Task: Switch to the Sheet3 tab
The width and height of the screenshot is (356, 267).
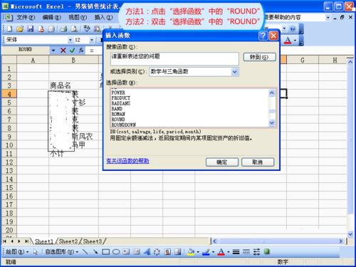Action: 92,241
